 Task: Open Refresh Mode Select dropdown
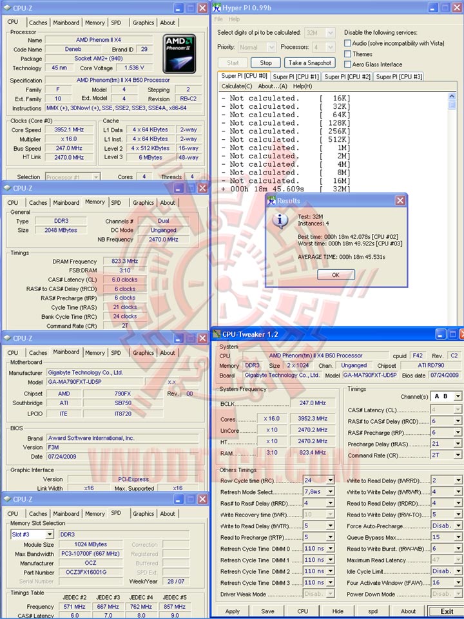[331, 491]
